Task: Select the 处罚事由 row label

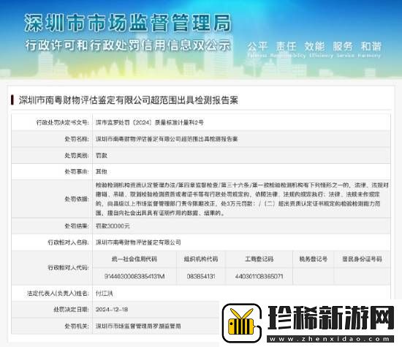Action: [x=77, y=171]
